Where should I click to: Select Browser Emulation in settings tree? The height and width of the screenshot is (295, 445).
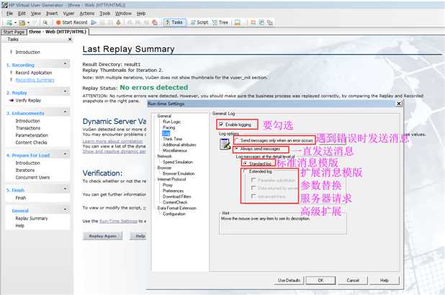pyautogui.click(x=179, y=173)
